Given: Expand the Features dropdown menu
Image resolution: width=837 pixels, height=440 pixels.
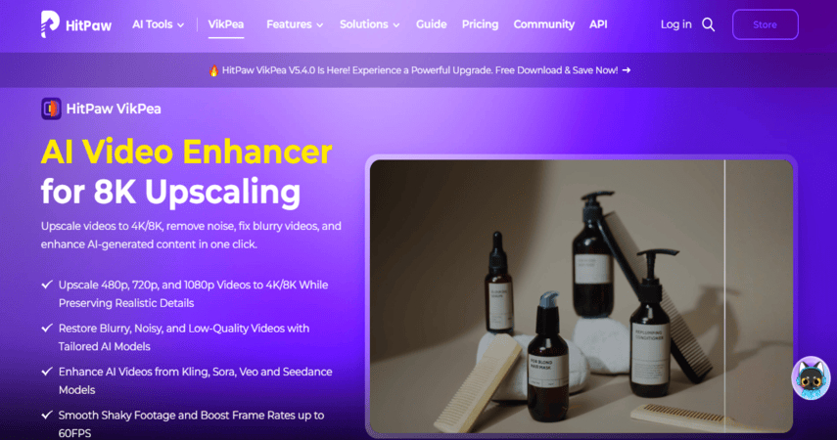Looking at the screenshot, I should (295, 24).
